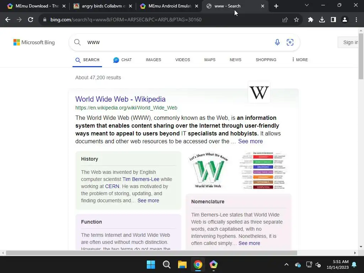
Task: Select the SEARCH results tab
Action: point(87,60)
